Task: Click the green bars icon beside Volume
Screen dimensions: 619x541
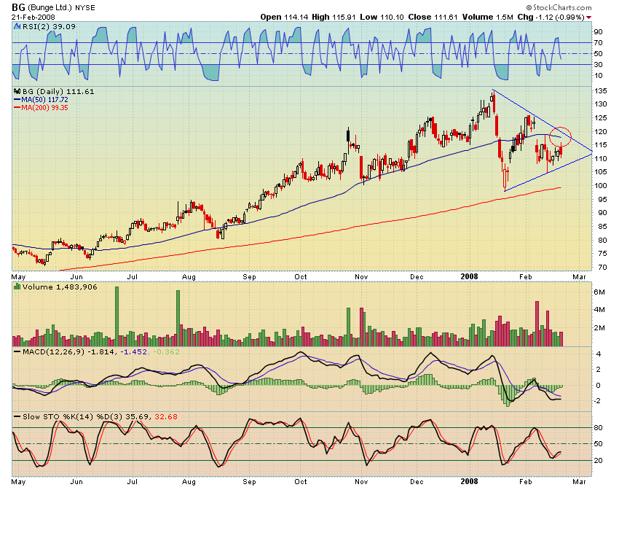Action: tap(17, 287)
